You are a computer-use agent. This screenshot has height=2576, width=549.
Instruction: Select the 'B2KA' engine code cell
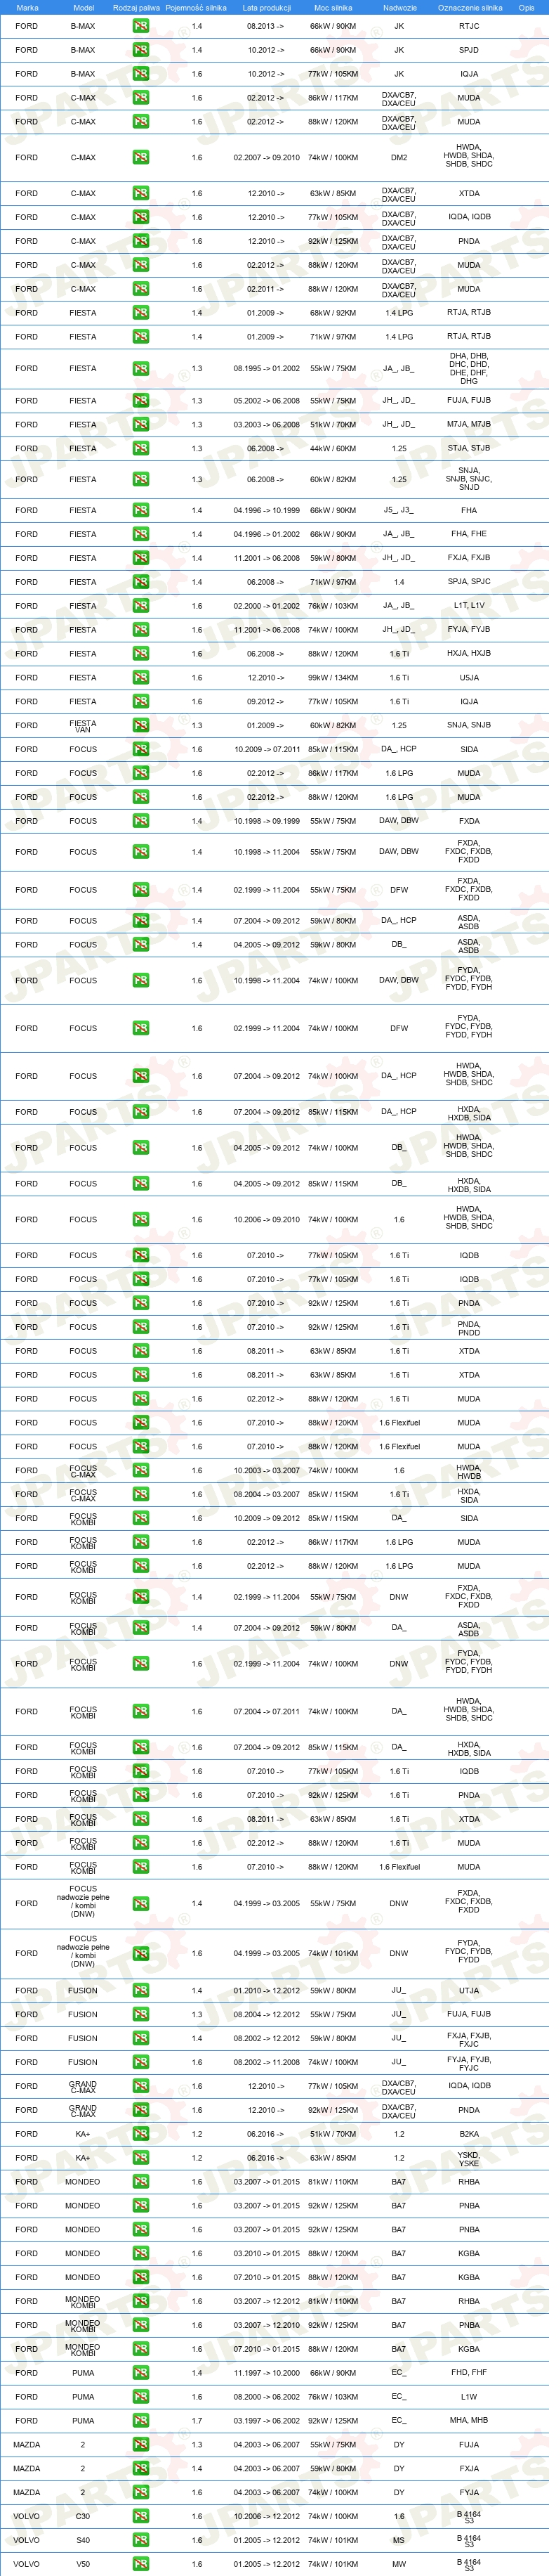[469, 2135]
